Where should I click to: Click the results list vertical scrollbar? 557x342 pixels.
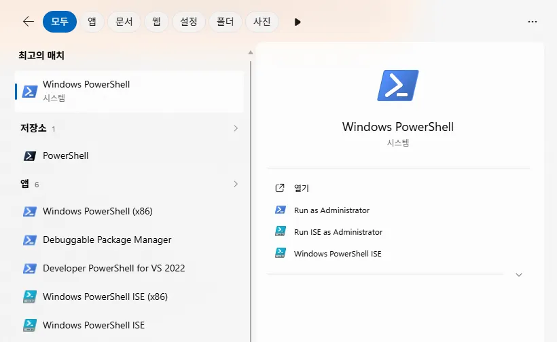(251, 201)
